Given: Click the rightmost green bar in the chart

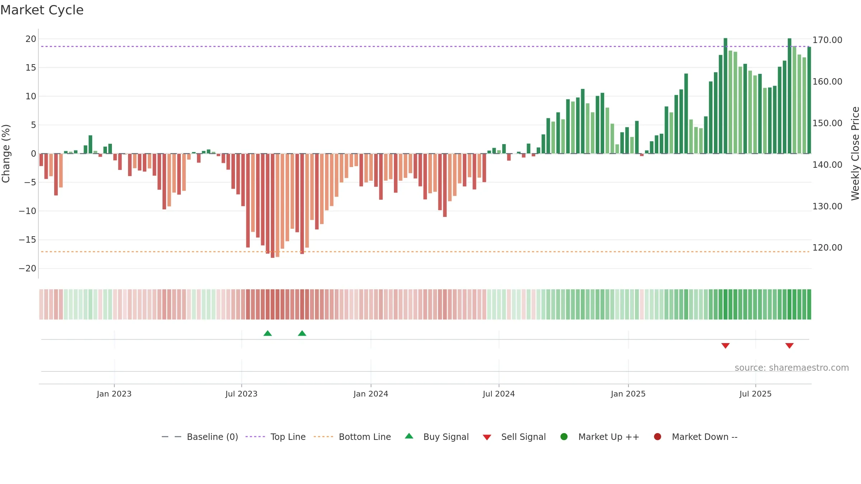Looking at the screenshot, I should 809,100.
